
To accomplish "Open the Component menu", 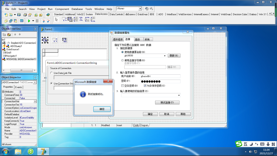I will coord(62,9).
